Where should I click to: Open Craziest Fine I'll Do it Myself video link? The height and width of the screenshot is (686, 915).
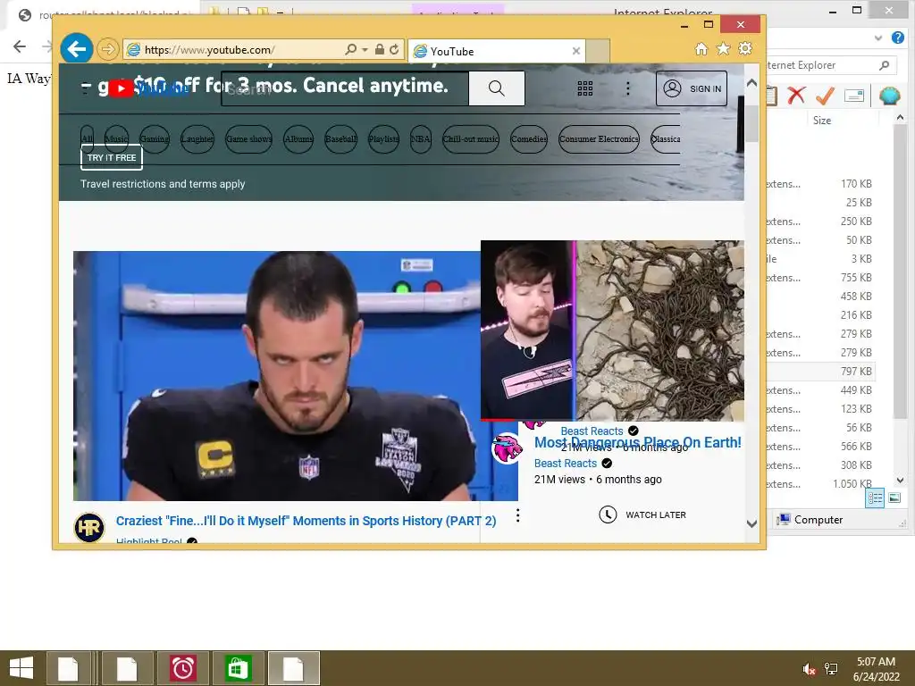(x=306, y=521)
